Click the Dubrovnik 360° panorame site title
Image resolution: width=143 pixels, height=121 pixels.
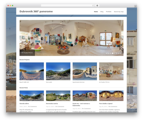pyautogui.click(x=36, y=11)
